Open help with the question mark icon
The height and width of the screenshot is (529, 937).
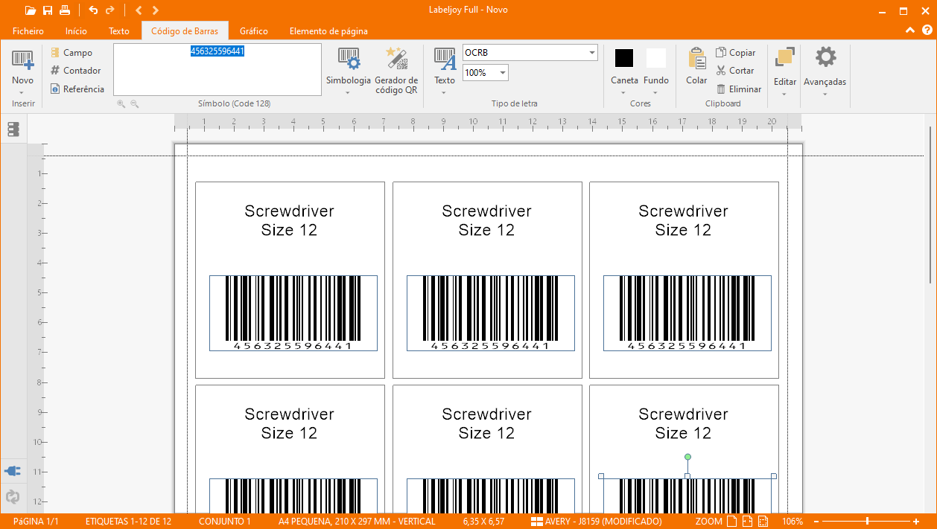pyautogui.click(x=927, y=31)
